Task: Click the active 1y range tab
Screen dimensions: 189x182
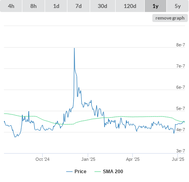Action: point(156,6)
